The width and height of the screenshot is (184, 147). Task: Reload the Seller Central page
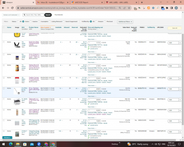pyautogui.click(x=12, y=8)
